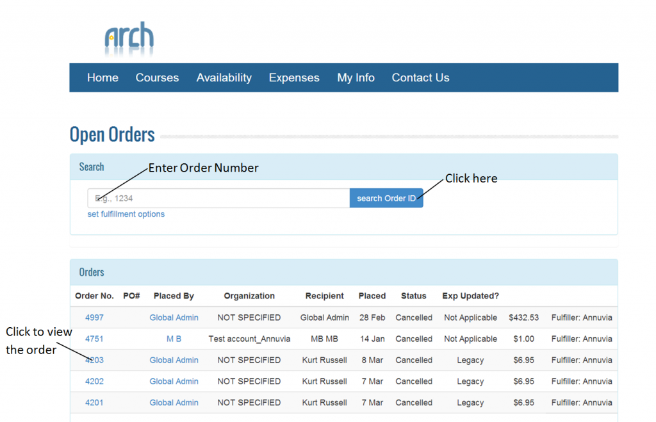Click the Placed By column header
This screenshot has height=422, width=656.
pyautogui.click(x=174, y=296)
